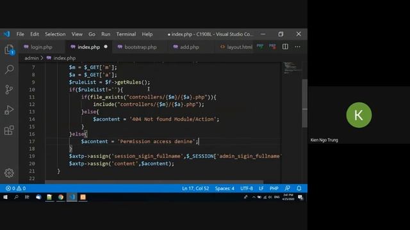Image resolution: width=410 pixels, height=230 pixels.
Task: Click the volume icon in the system tray
Action: pos(270,197)
